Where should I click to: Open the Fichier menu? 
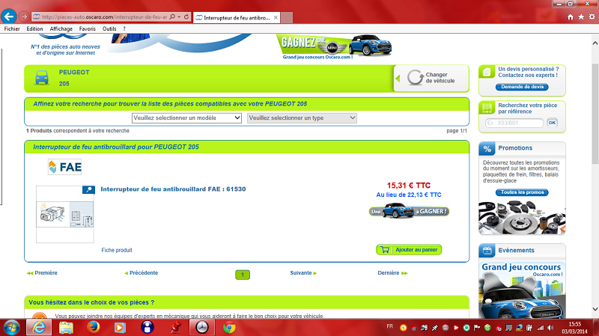[12, 28]
